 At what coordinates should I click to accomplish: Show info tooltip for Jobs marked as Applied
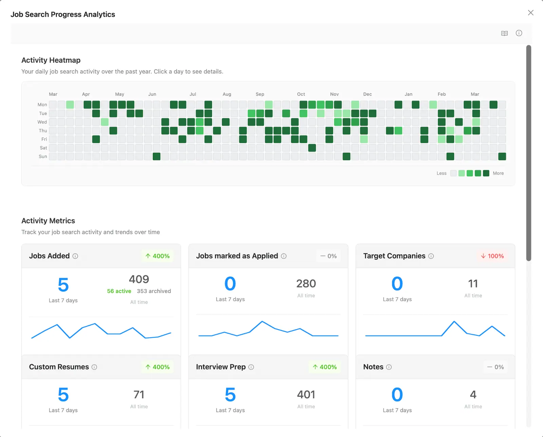pos(284,256)
